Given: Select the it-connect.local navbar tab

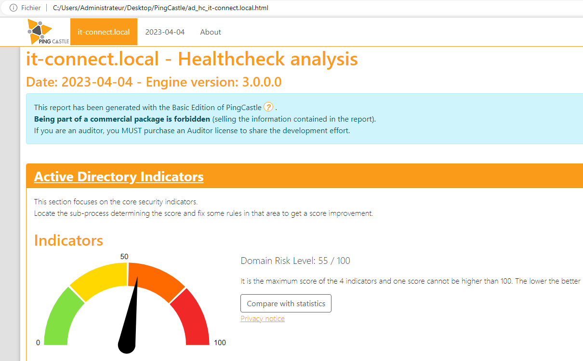Looking at the screenshot, I should tap(104, 32).
